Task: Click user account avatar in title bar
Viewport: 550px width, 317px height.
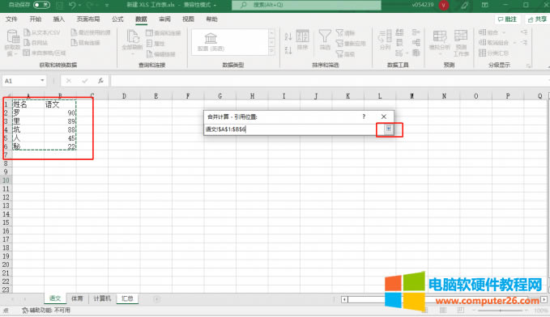Action: pyautogui.click(x=444, y=5)
